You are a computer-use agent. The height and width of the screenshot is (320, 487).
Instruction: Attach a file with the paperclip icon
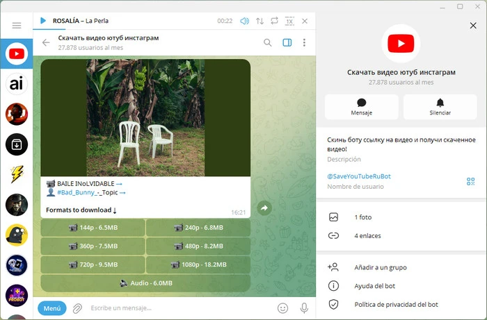[77, 308]
